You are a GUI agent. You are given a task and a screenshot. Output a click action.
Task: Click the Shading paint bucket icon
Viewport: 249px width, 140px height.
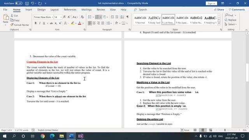pyautogui.click(x=116, y=23)
